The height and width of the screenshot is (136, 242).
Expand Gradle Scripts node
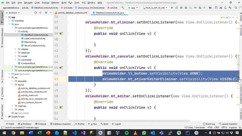[6, 117]
